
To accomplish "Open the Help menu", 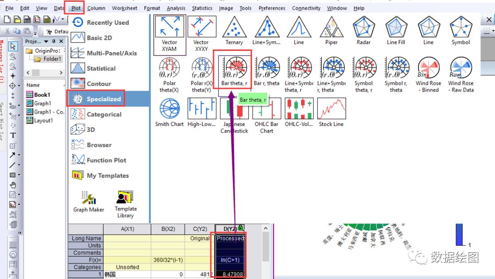I will tap(359, 8).
